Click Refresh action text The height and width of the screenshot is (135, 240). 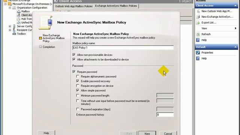point(206,34)
